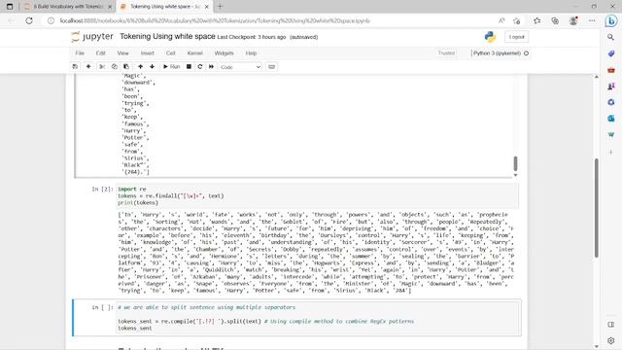This screenshot has width=622, height=350.
Task: Open the Cell menu
Action: point(171,53)
